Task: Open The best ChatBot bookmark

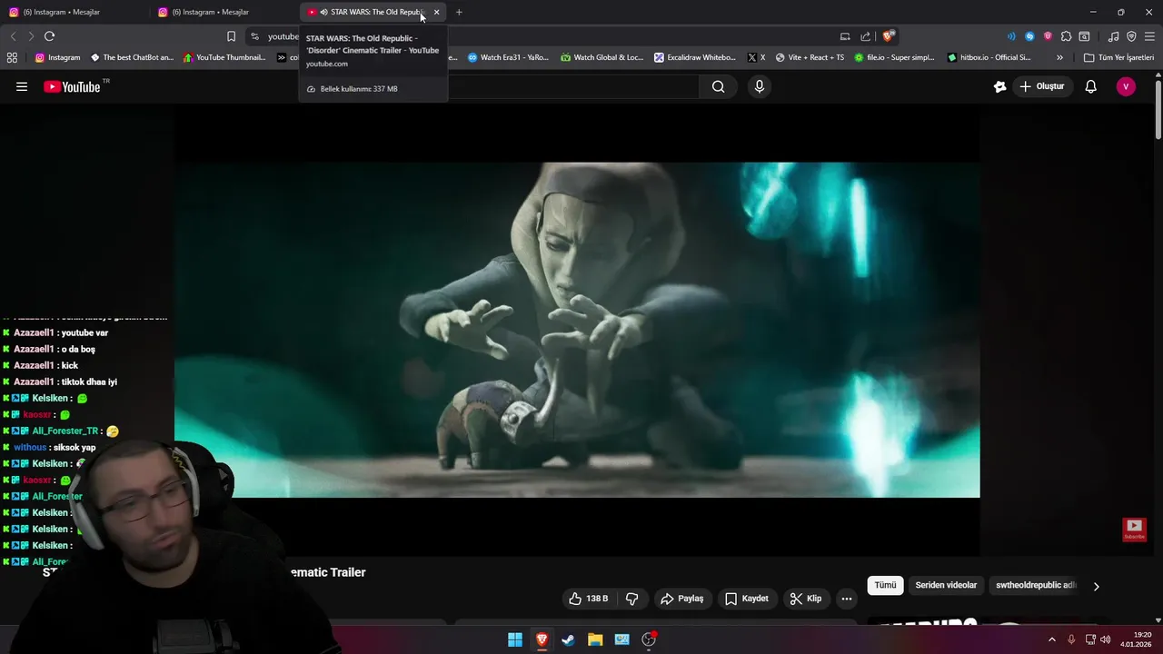Action: (132, 57)
